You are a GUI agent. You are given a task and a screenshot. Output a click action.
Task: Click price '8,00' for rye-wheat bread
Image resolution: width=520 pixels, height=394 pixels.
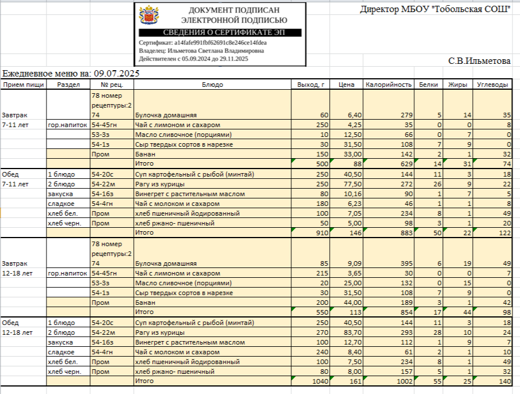(346, 372)
